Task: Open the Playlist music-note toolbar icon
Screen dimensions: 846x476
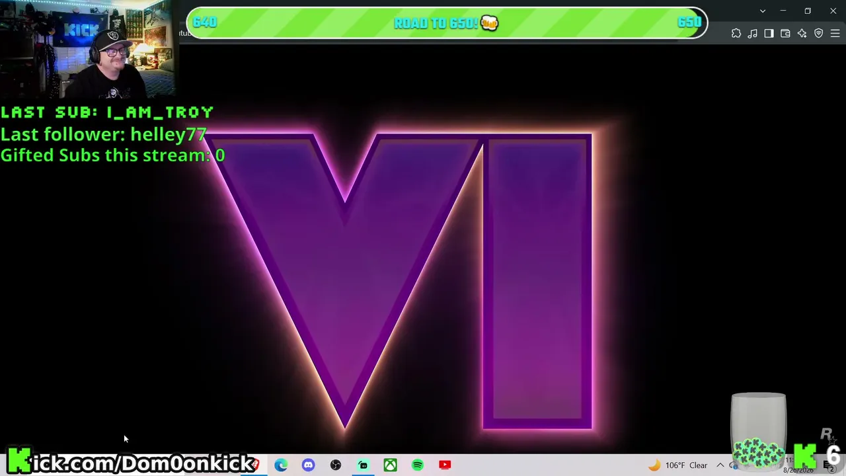Action: pyautogui.click(x=753, y=34)
